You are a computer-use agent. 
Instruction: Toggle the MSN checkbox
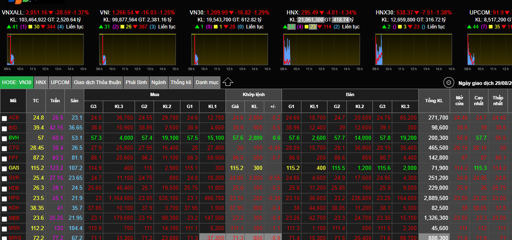point(4,228)
